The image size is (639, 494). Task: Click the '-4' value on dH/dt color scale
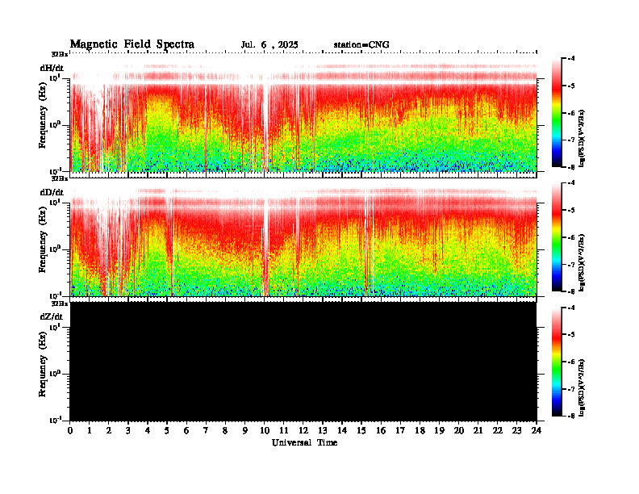click(x=572, y=59)
